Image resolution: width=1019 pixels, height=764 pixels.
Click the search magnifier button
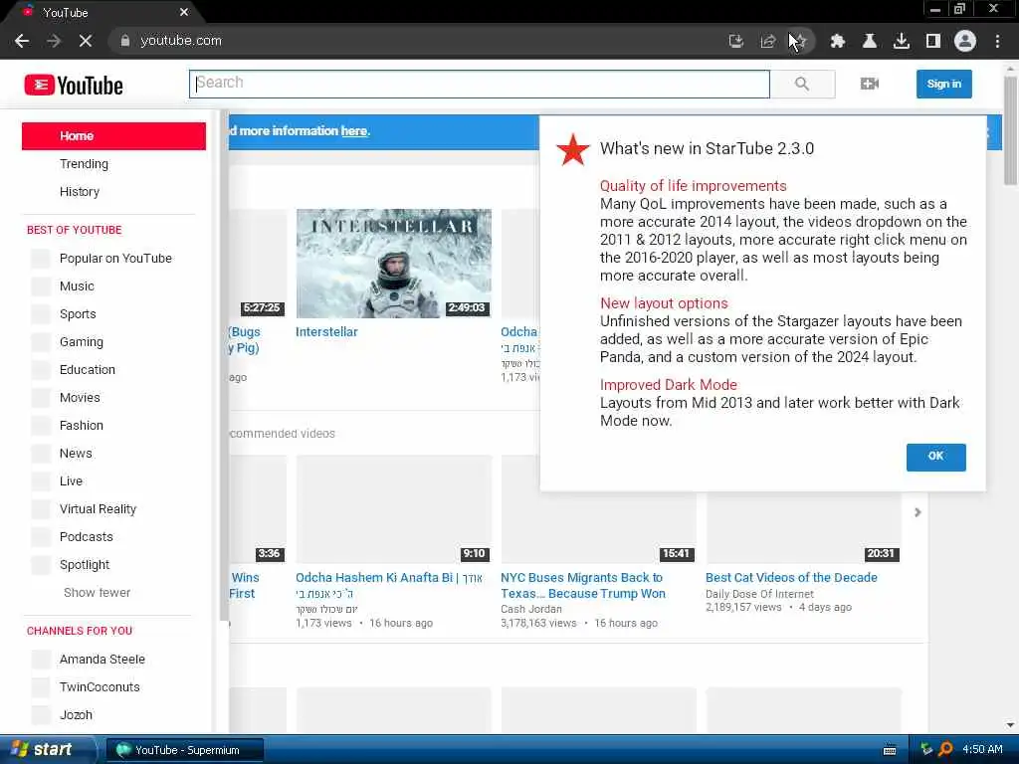802,84
